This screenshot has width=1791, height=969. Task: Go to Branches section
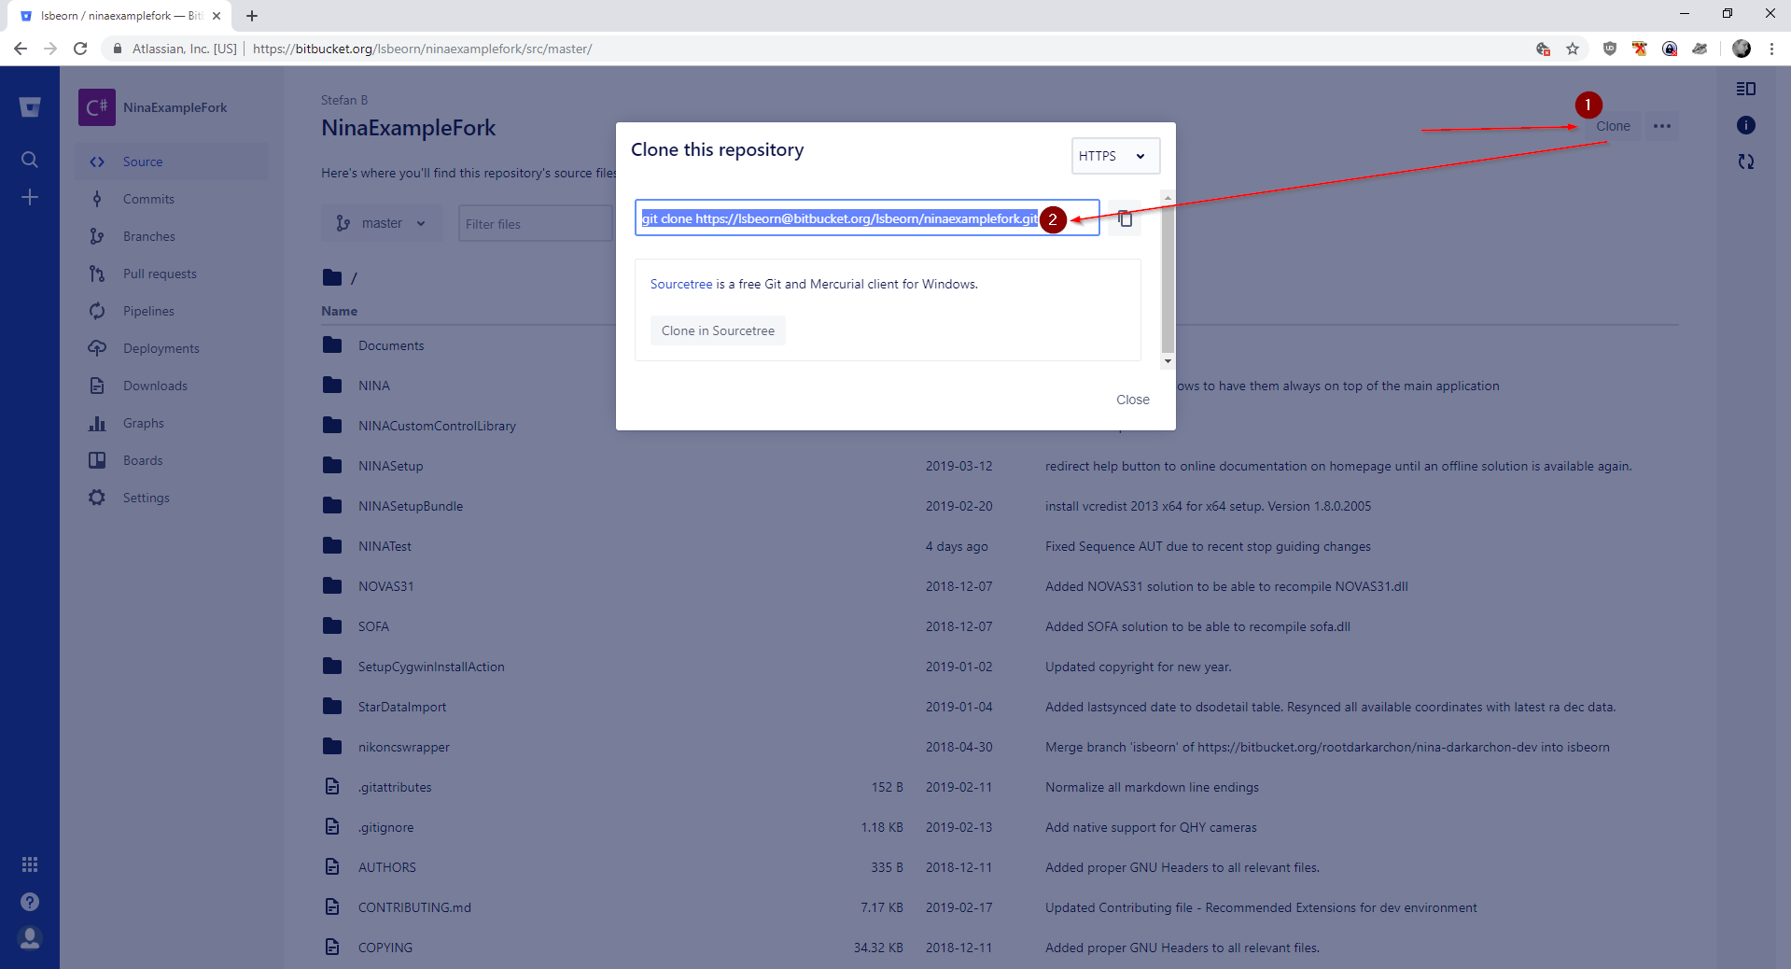tap(172, 236)
